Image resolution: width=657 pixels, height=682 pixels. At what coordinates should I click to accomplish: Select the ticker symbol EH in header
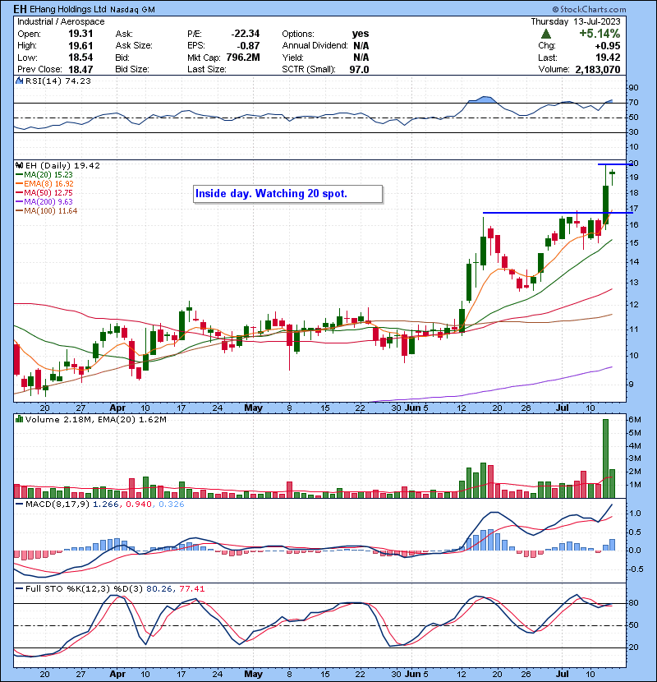pos(21,9)
